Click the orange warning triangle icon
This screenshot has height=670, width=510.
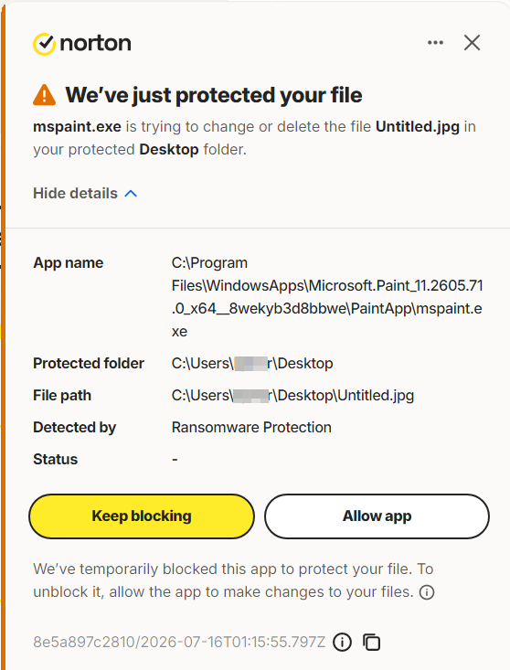[45, 95]
